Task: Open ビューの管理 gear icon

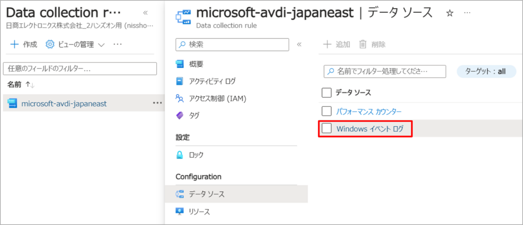Action: click(50, 44)
